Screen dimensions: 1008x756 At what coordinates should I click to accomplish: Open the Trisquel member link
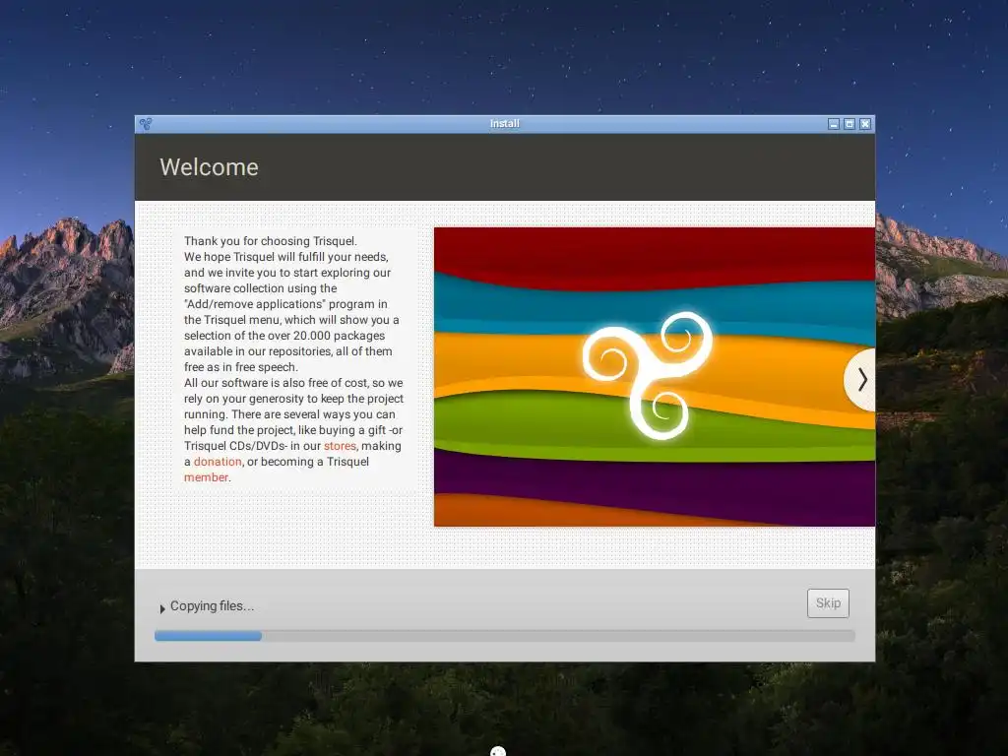206,477
